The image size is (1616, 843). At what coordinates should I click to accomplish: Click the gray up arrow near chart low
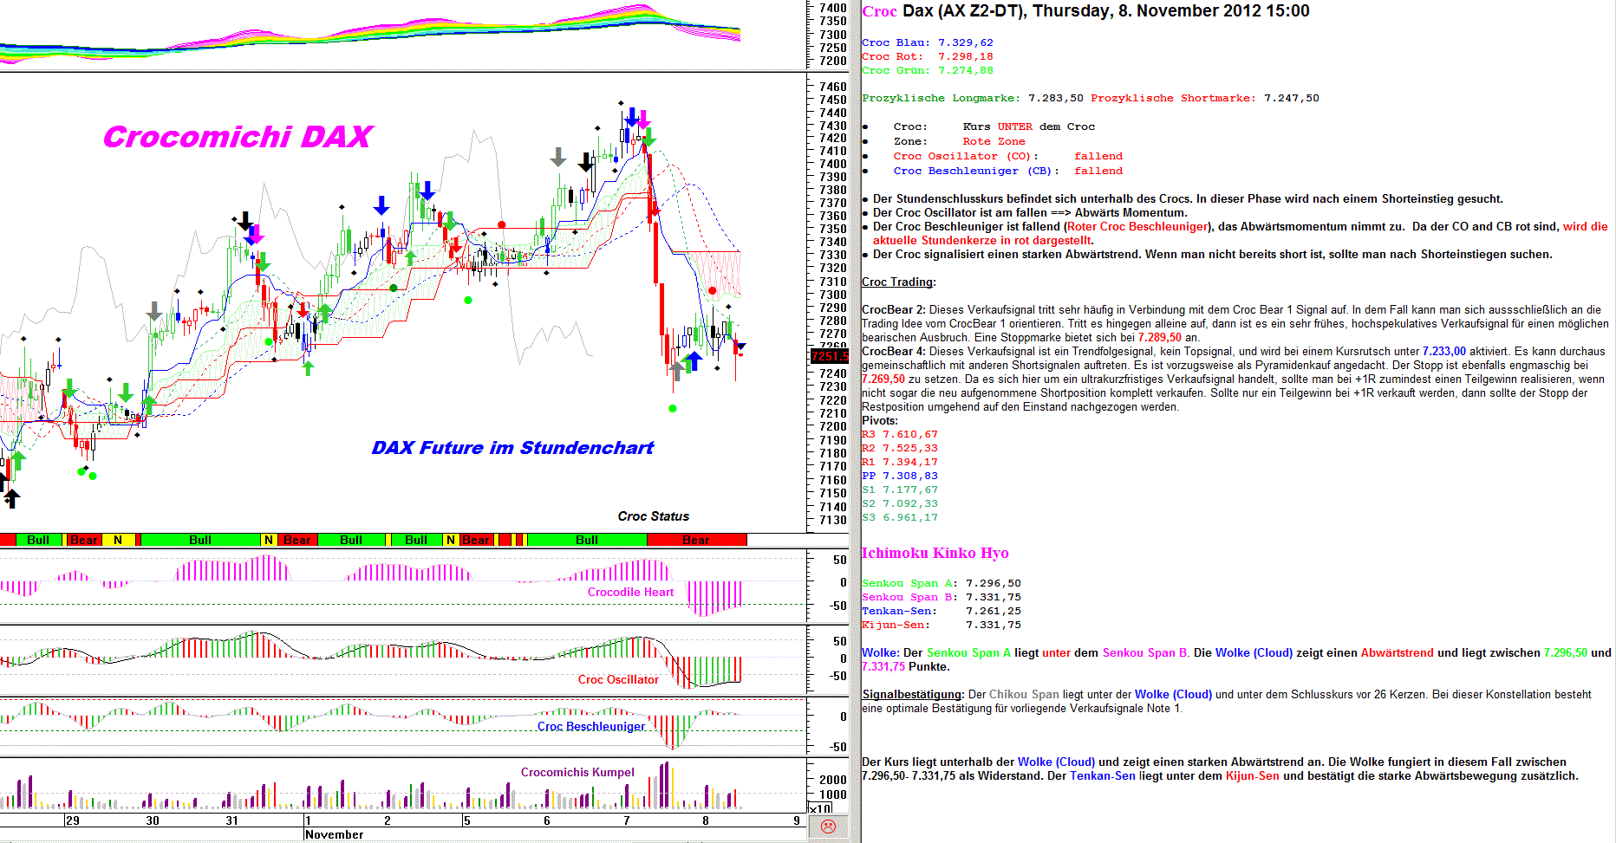676,372
